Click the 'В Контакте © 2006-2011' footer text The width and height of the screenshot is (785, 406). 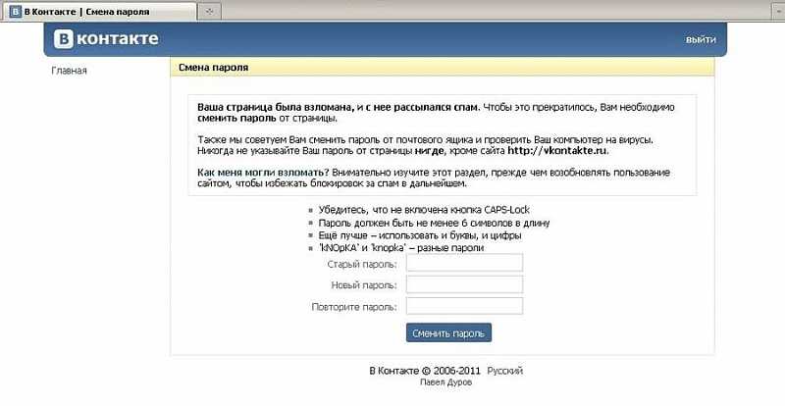[x=425, y=371]
